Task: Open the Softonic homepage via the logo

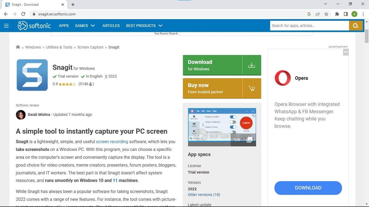Action: click(x=34, y=25)
